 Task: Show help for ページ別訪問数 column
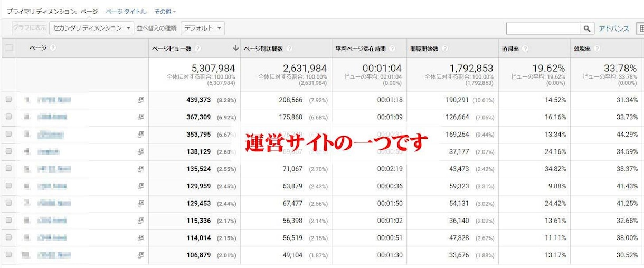pyautogui.click(x=290, y=49)
